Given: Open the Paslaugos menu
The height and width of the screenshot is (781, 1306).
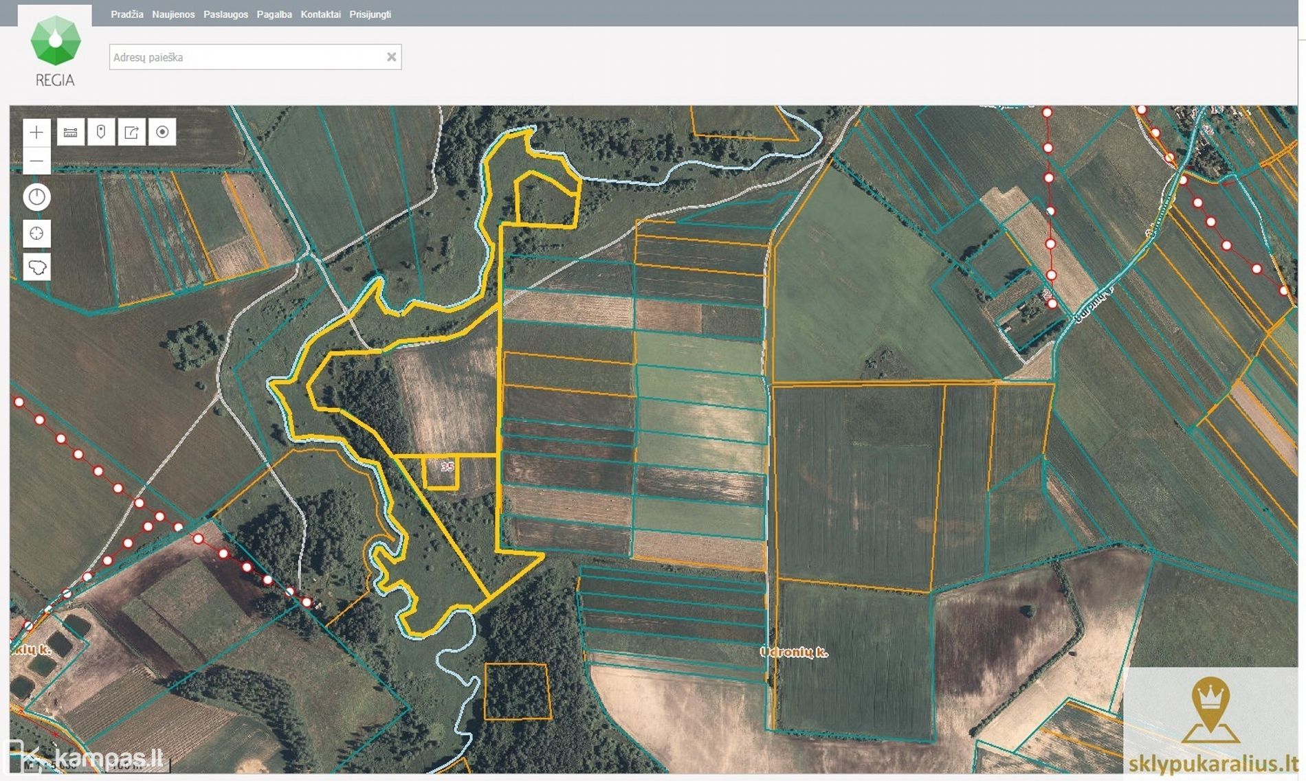Looking at the screenshot, I should click(225, 14).
